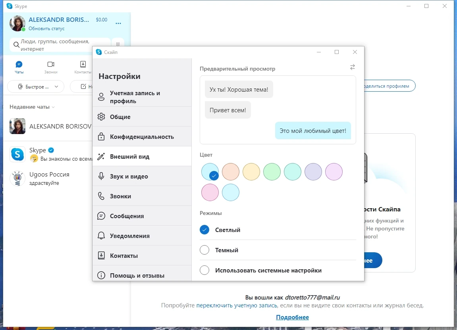The height and width of the screenshot is (330, 457).
Task: Click the info icon for Помощь и отзывы
Action: pyautogui.click(x=101, y=275)
